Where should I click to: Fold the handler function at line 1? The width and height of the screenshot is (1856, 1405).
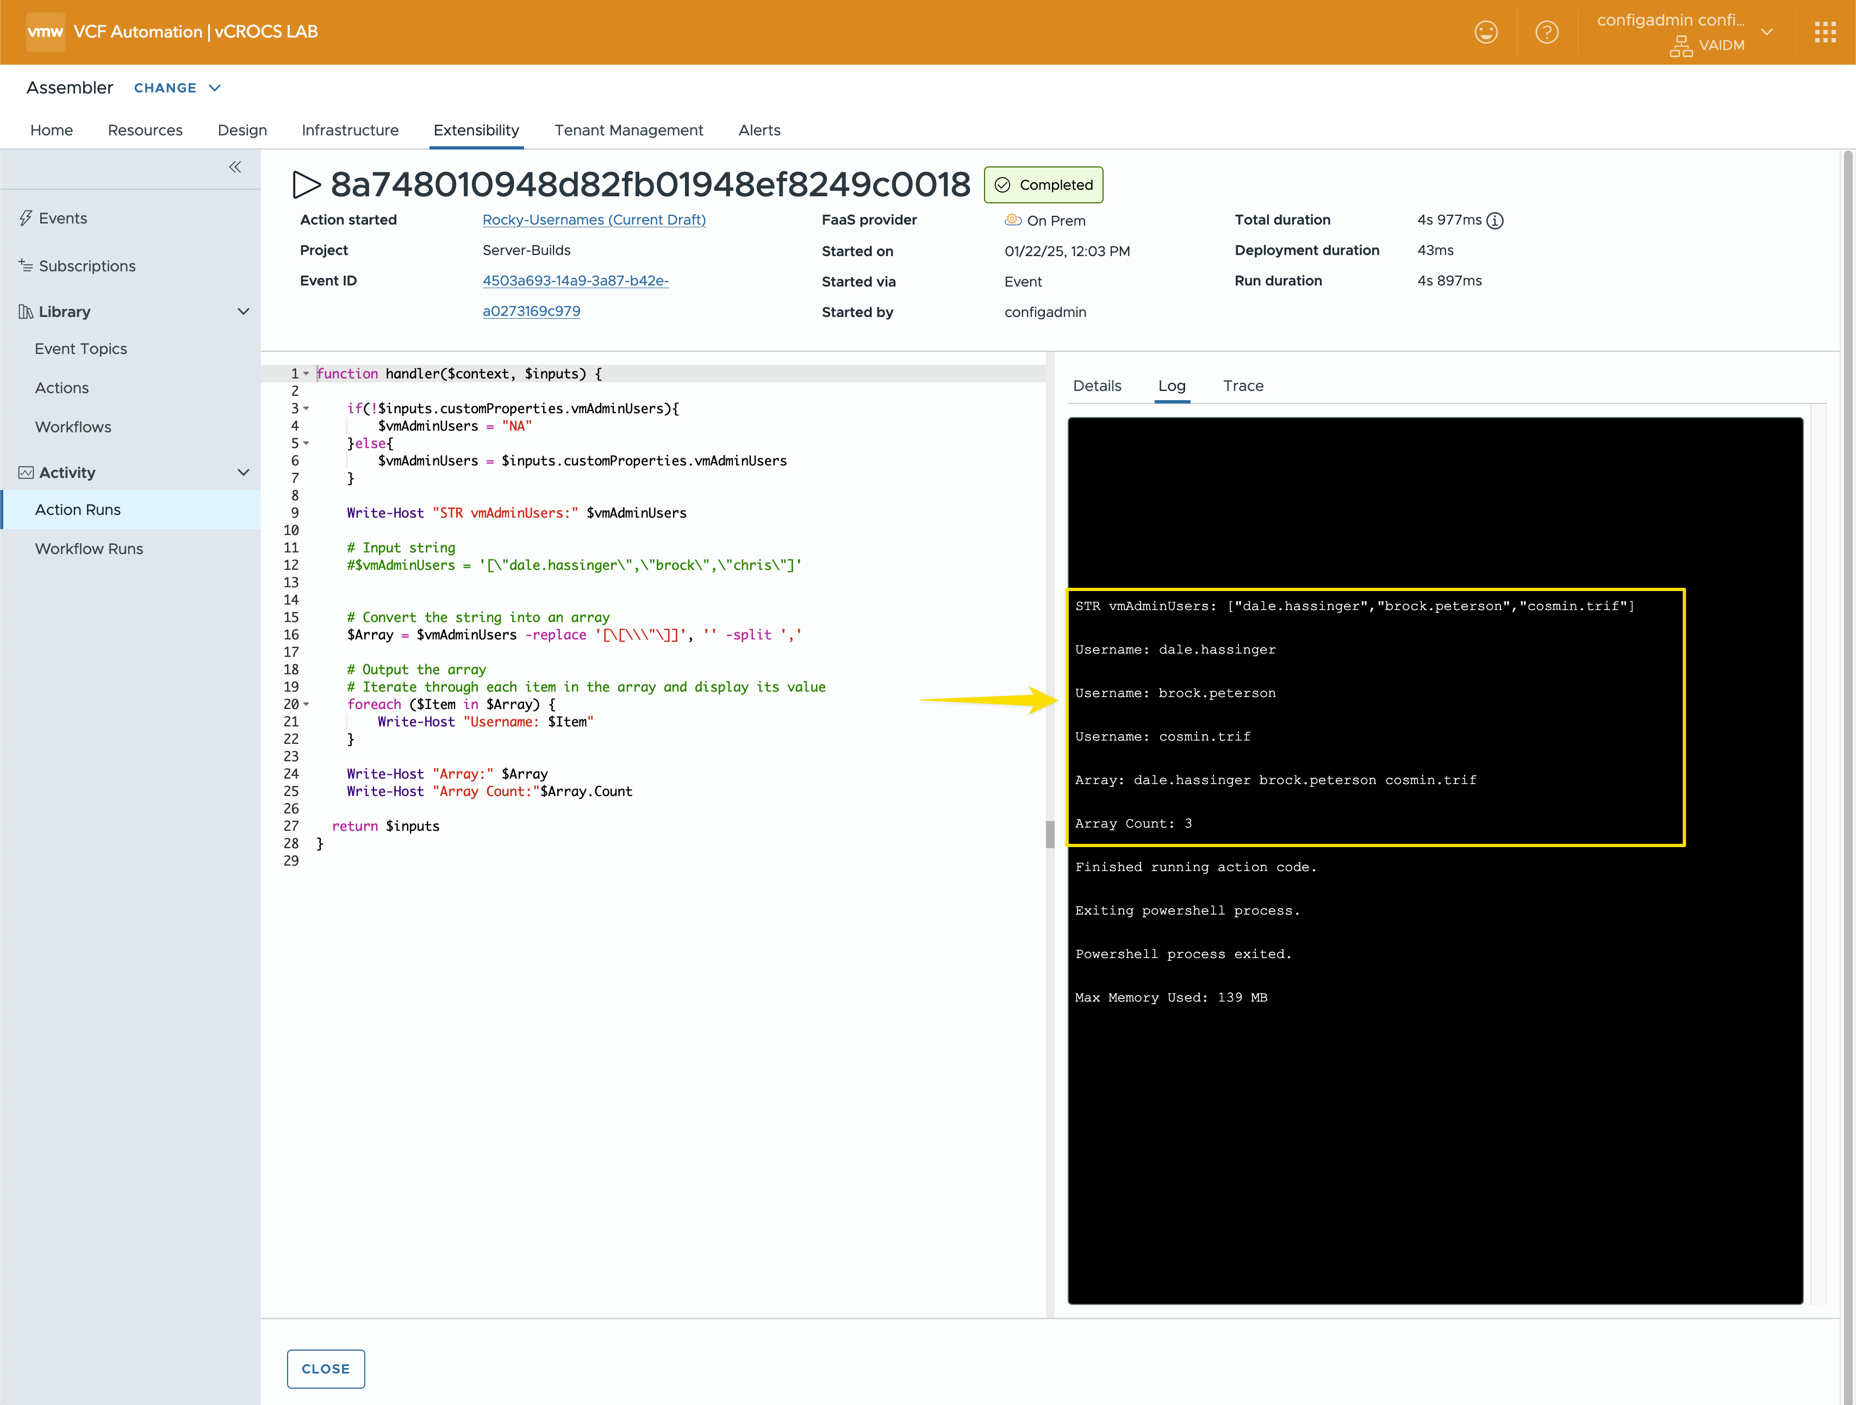[x=306, y=374]
